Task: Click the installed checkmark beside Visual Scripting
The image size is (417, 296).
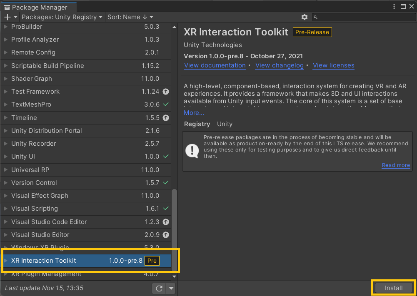Action: coord(166,209)
